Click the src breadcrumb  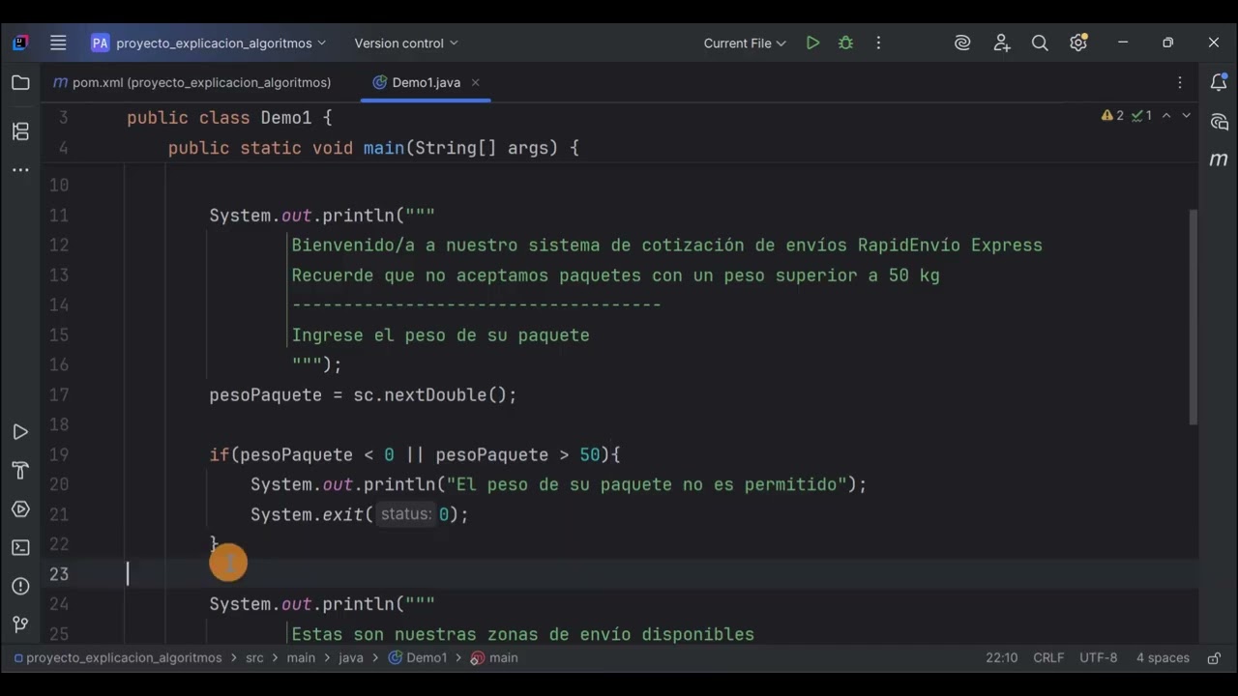click(x=254, y=658)
